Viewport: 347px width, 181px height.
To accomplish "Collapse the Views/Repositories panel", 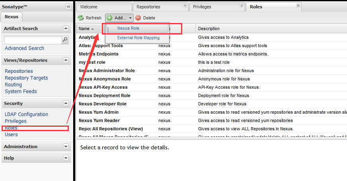I will point(66,60).
